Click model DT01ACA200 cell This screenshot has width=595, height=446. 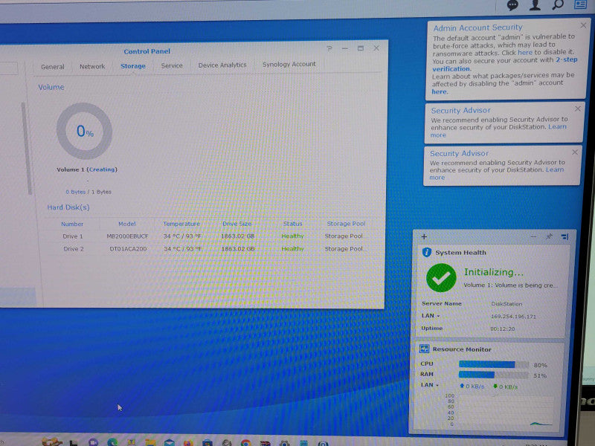point(128,249)
